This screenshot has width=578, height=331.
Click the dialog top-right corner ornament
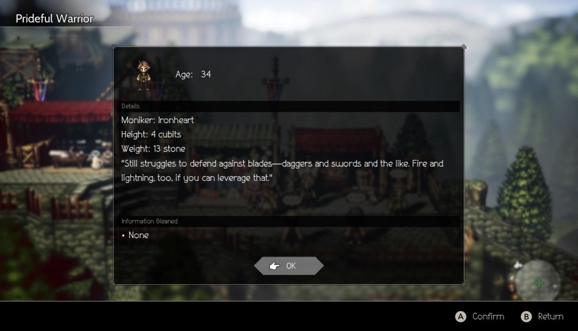(464, 47)
